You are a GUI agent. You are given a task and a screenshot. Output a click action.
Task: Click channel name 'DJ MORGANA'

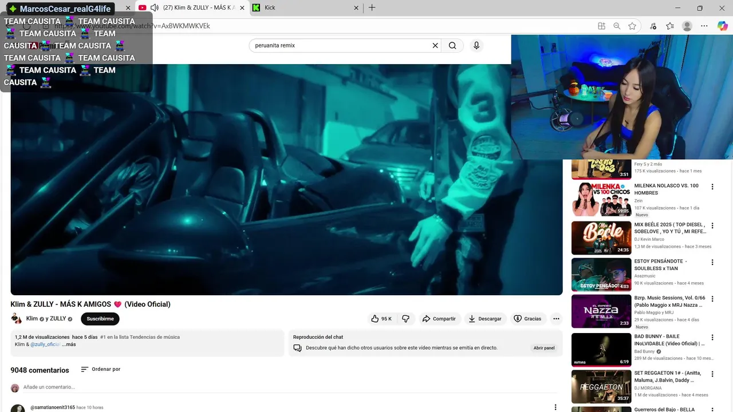coord(648,388)
